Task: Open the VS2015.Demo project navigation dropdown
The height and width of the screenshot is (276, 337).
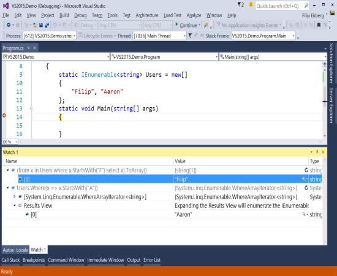Action: tap(56, 57)
